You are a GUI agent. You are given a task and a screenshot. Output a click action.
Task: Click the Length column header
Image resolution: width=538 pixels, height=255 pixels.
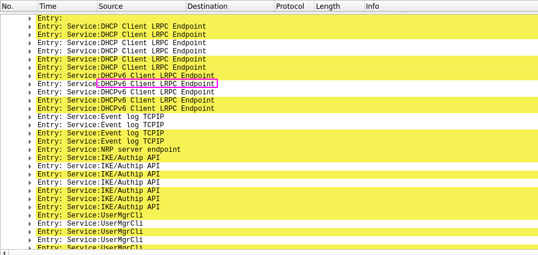[338, 6]
